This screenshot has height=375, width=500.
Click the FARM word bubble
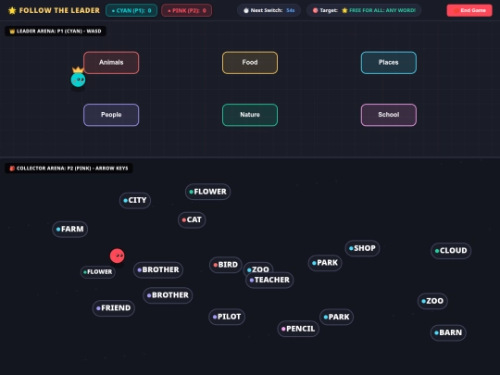69,230
